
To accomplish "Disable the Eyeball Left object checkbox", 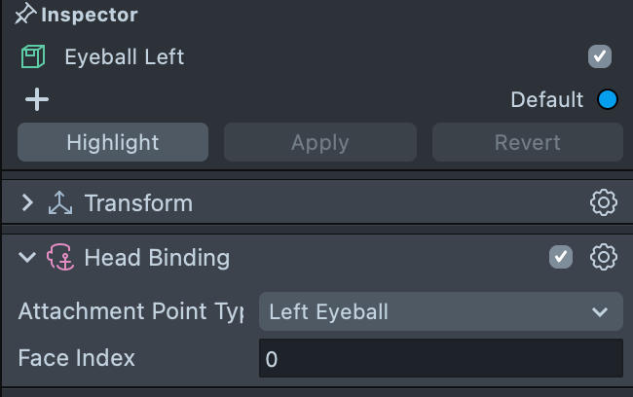I will (600, 56).
